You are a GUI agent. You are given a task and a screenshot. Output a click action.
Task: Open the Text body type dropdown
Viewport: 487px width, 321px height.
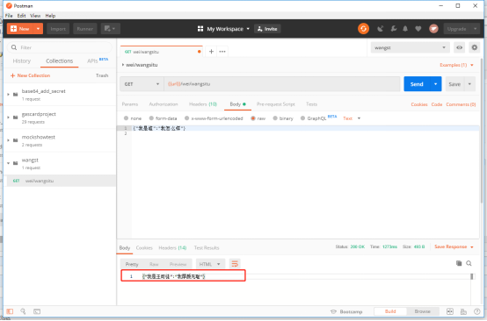coord(352,118)
